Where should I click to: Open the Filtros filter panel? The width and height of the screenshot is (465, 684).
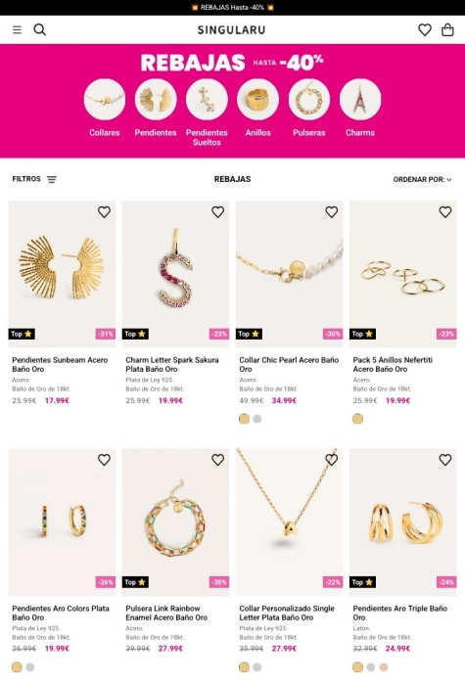click(34, 179)
